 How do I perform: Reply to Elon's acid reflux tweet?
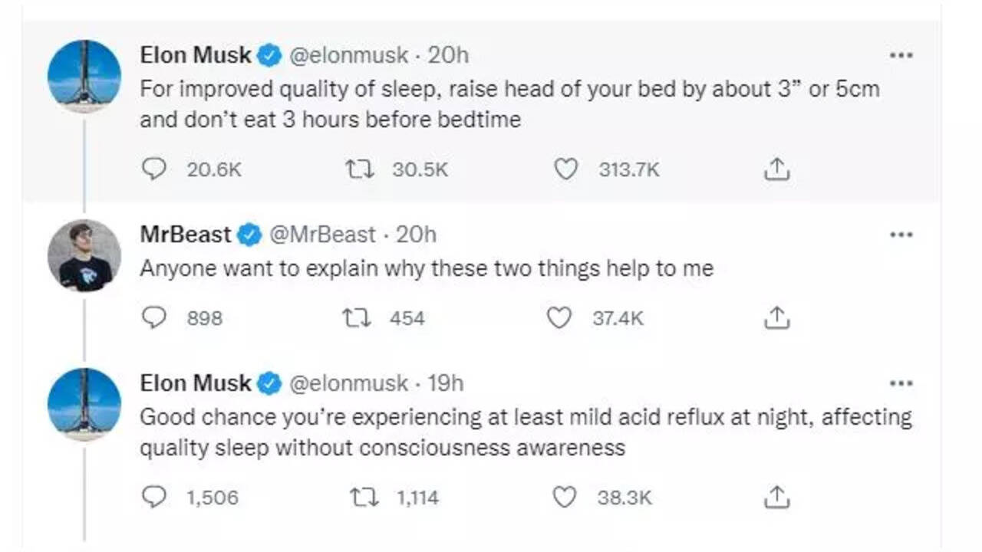click(154, 498)
